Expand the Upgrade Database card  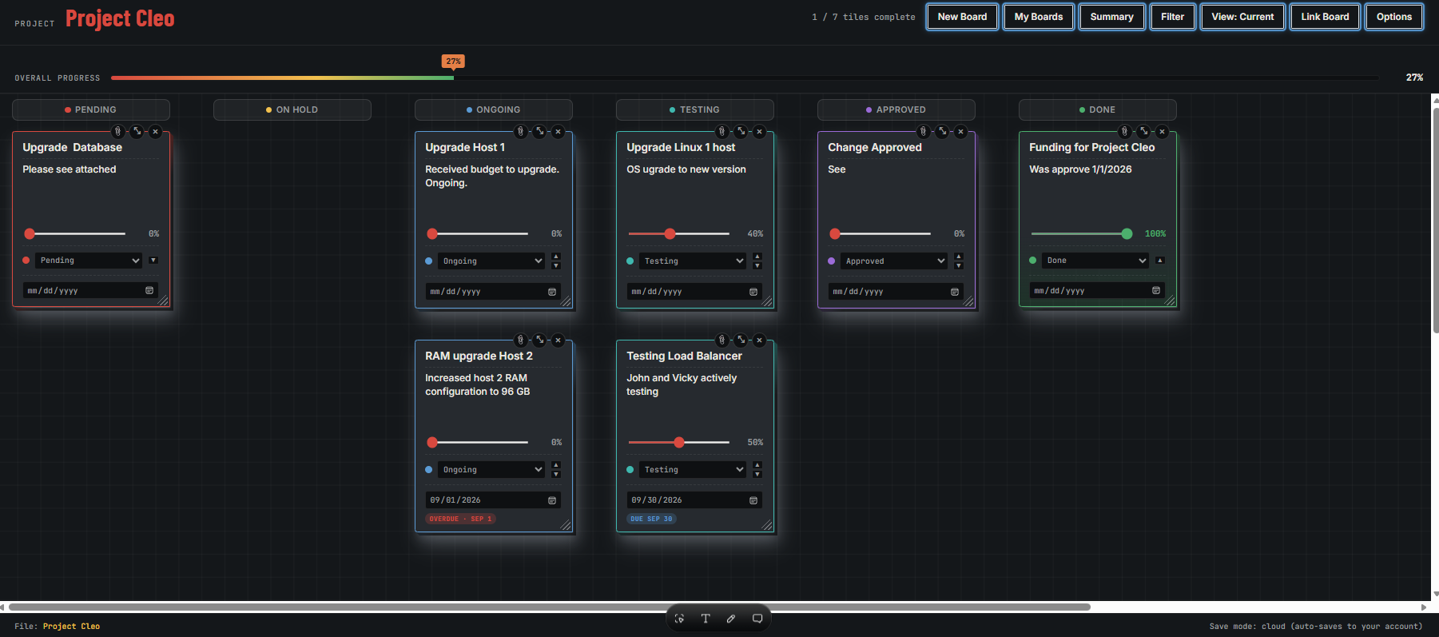(137, 131)
